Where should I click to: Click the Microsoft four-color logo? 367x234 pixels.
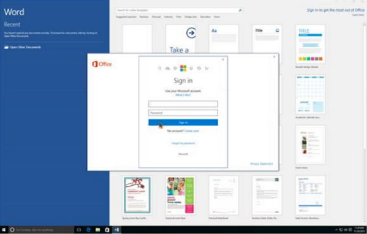[x=183, y=68]
